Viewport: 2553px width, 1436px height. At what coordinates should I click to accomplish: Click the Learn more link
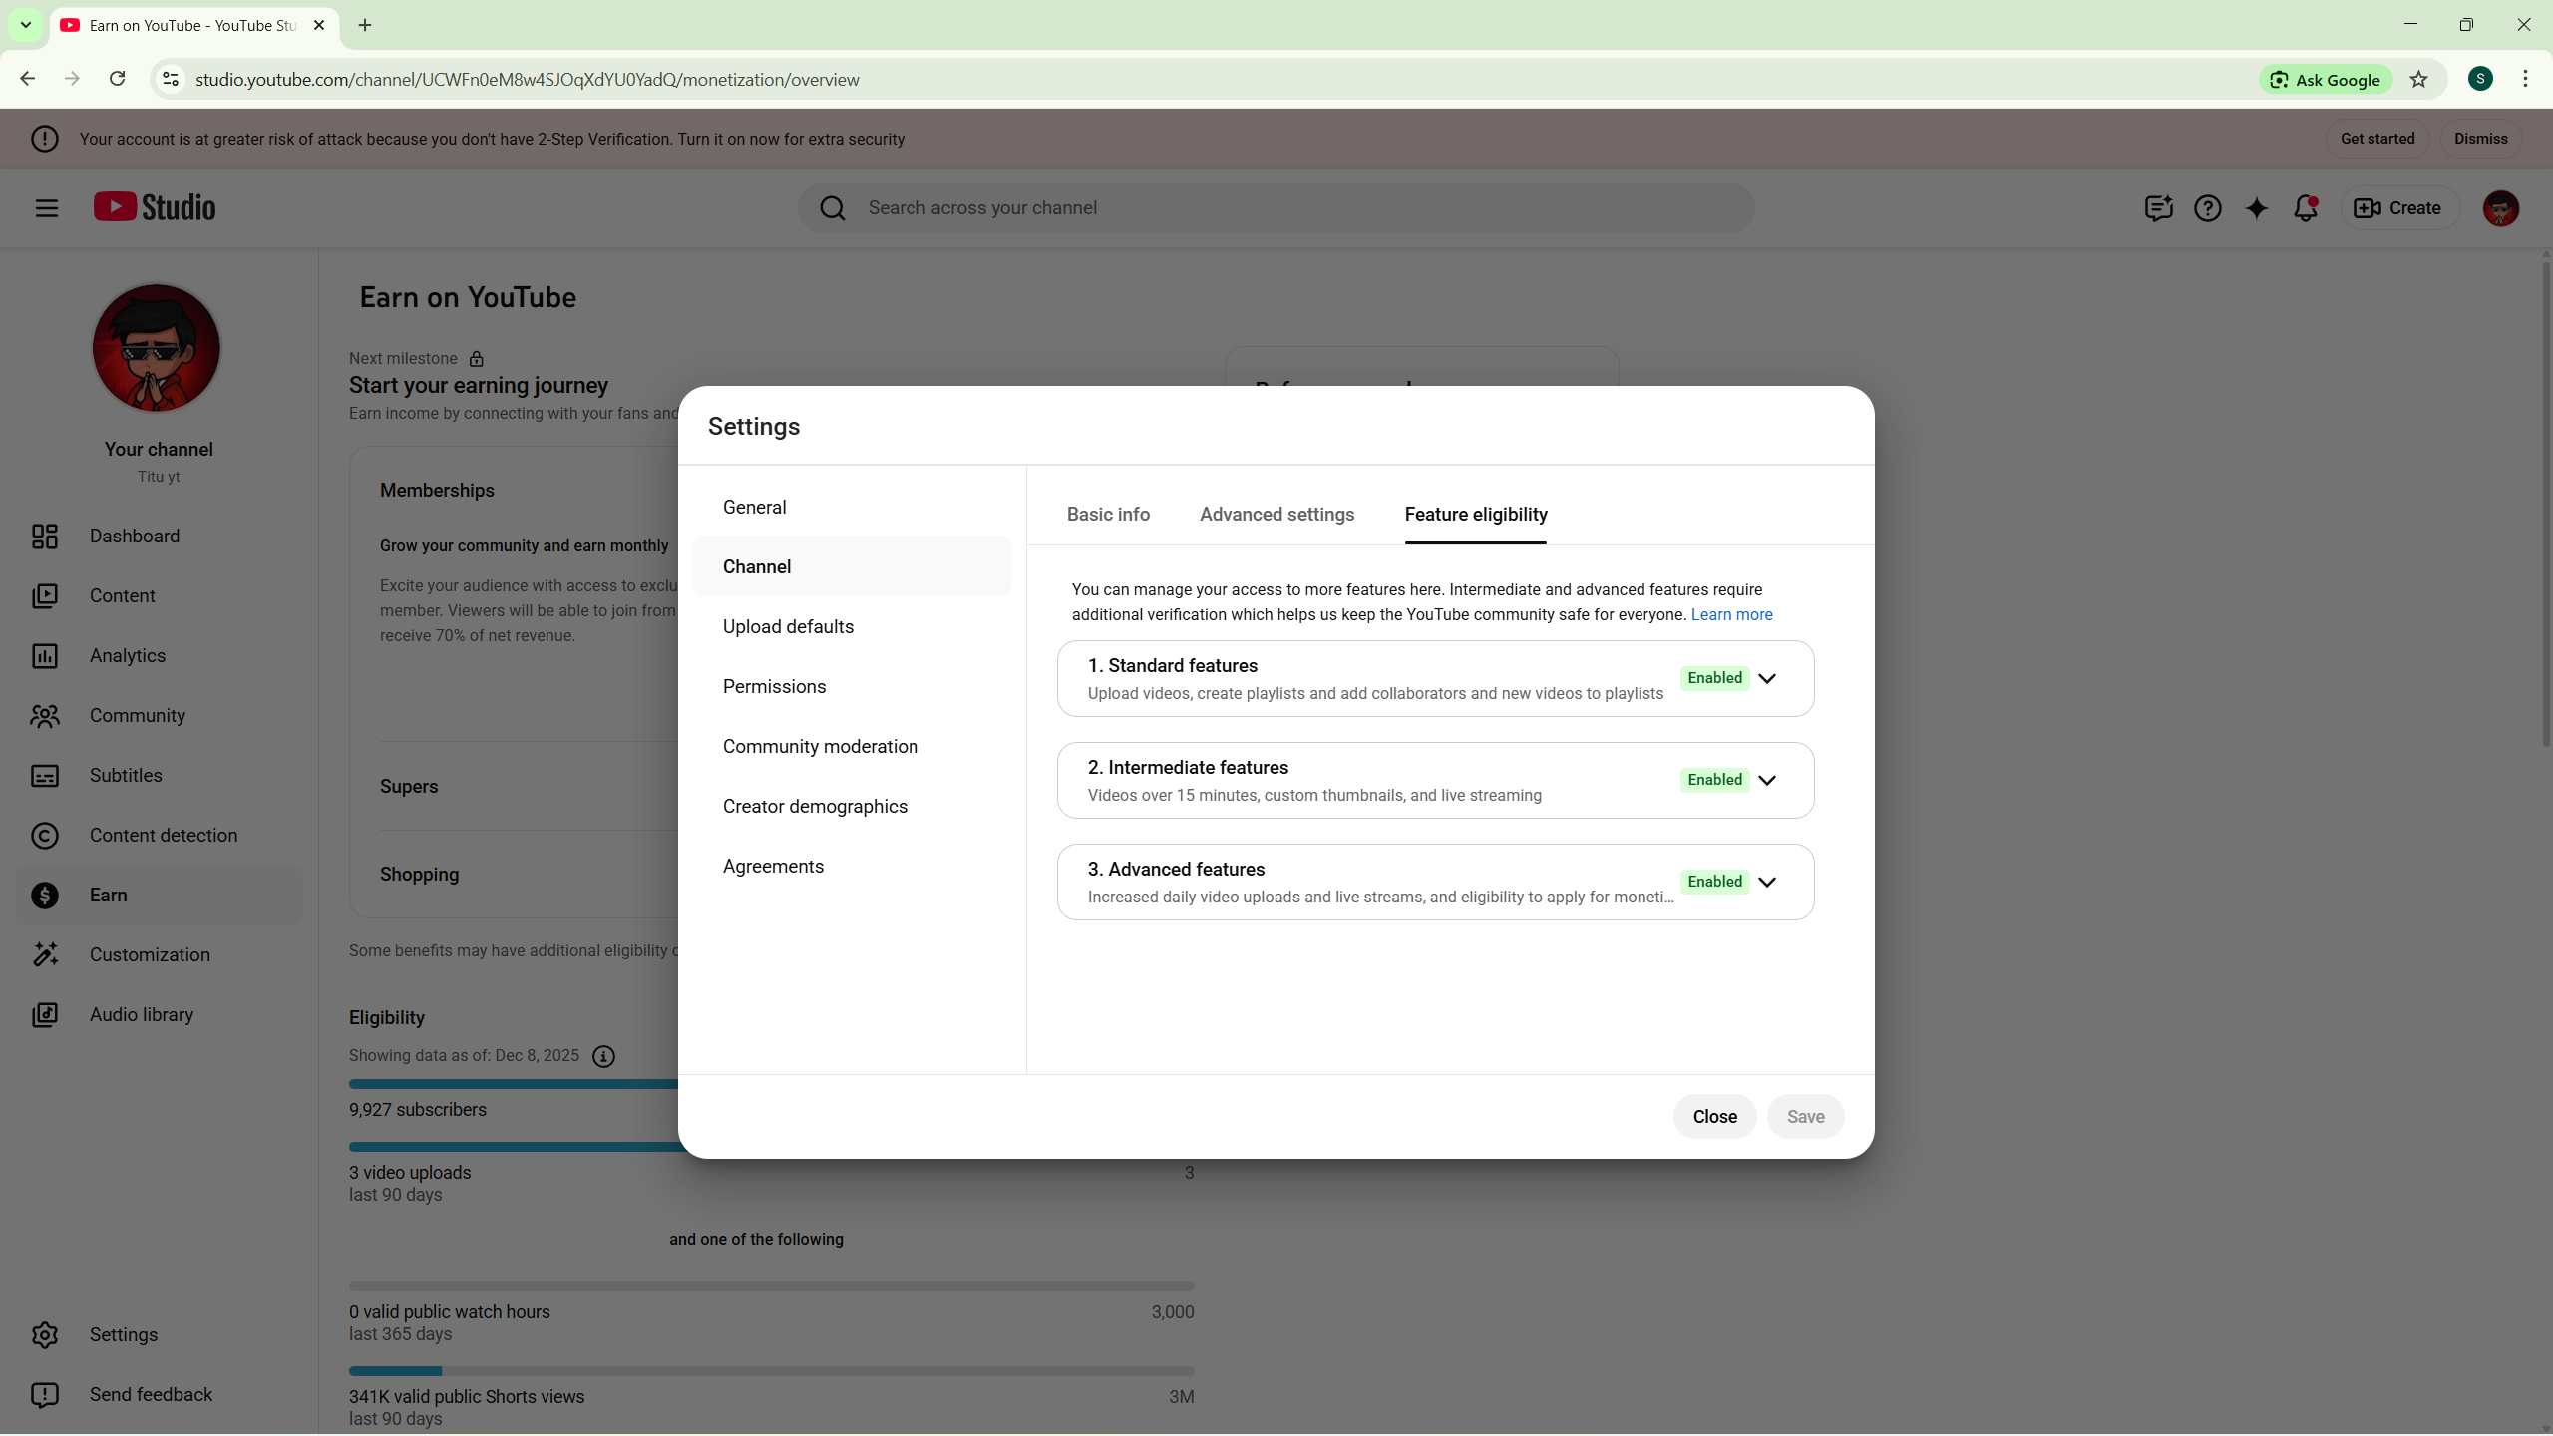click(1731, 615)
